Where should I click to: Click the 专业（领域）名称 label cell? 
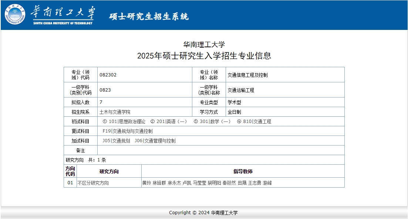pyautogui.click(x=209, y=75)
